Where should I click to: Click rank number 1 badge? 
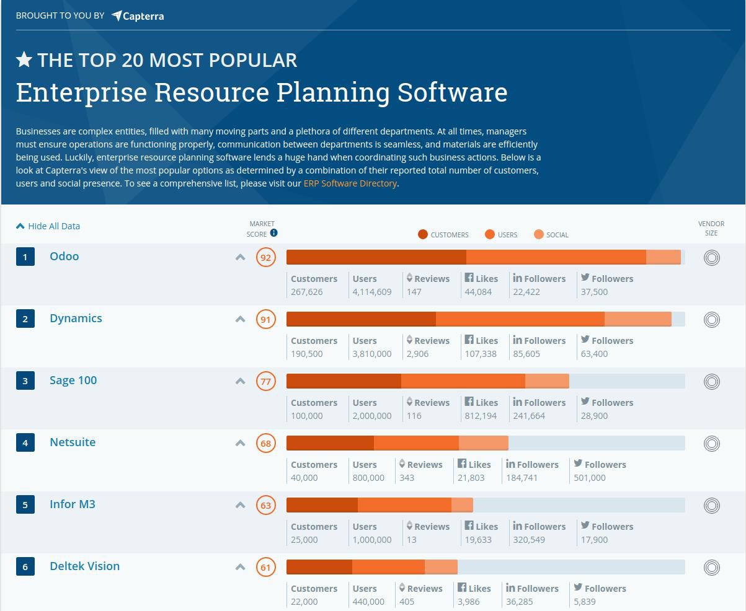[25, 257]
